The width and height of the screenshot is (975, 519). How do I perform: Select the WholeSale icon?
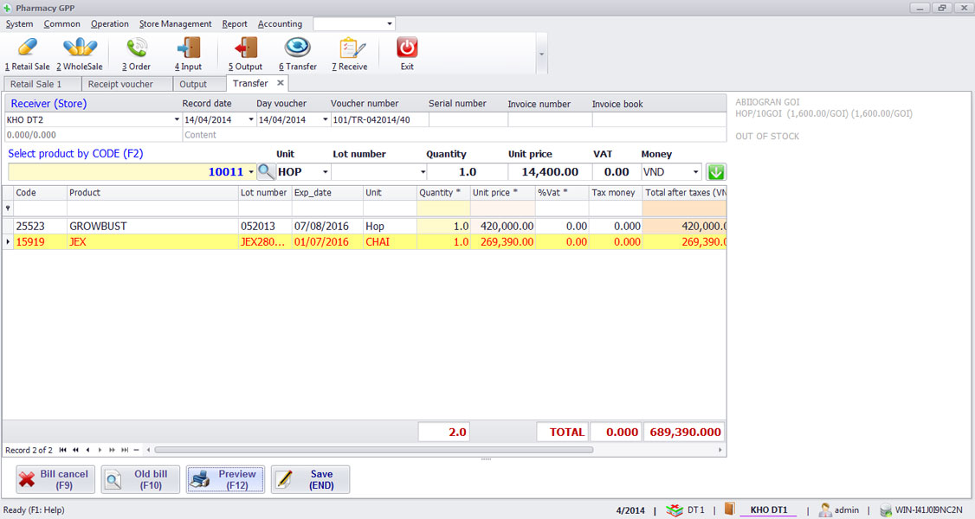click(79, 52)
